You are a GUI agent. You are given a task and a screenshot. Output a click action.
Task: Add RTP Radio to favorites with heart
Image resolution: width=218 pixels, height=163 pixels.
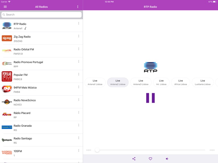150,159
